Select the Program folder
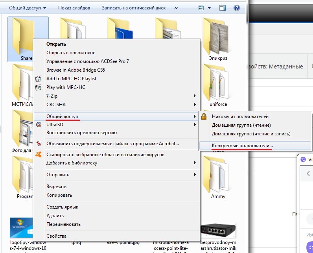 22,177
